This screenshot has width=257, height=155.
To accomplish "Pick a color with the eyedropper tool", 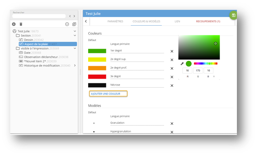I will click(182, 64).
